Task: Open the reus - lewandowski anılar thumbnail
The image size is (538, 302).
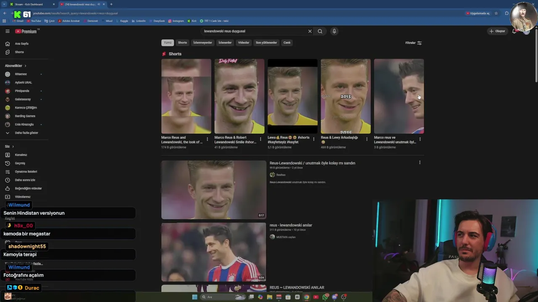Action: point(214,252)
